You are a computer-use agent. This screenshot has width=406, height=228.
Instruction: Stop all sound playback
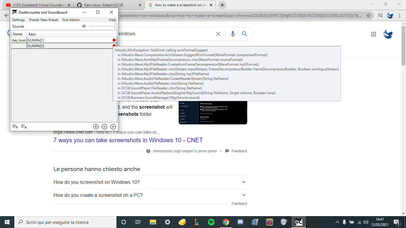(96, 126)
